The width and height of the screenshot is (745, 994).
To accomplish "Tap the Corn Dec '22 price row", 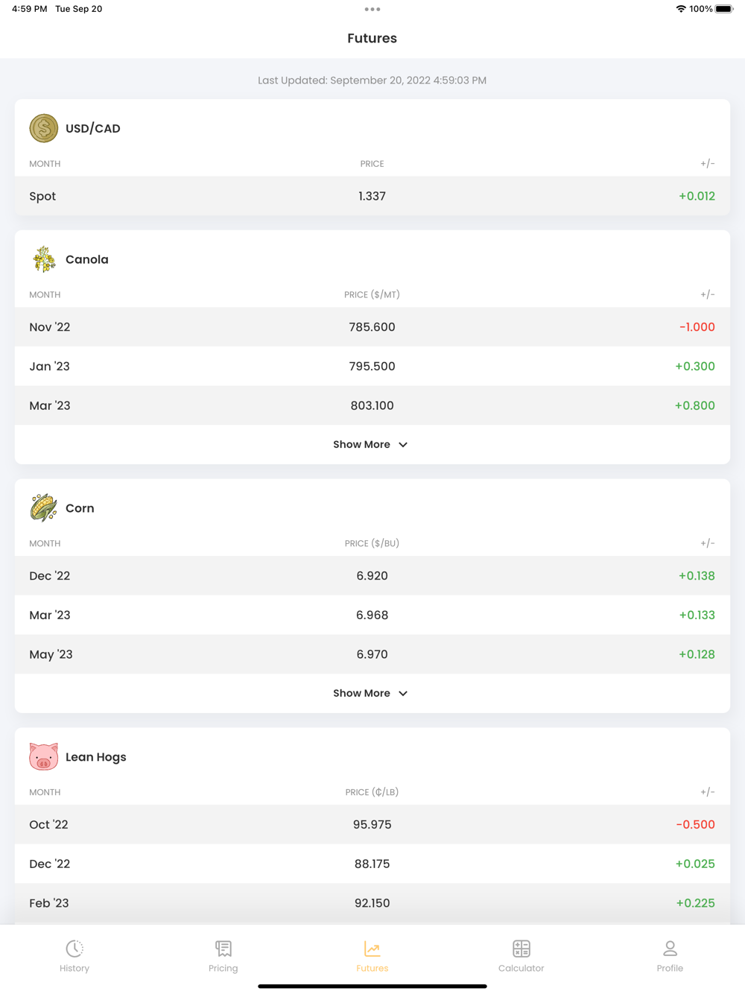I will 372,576.
